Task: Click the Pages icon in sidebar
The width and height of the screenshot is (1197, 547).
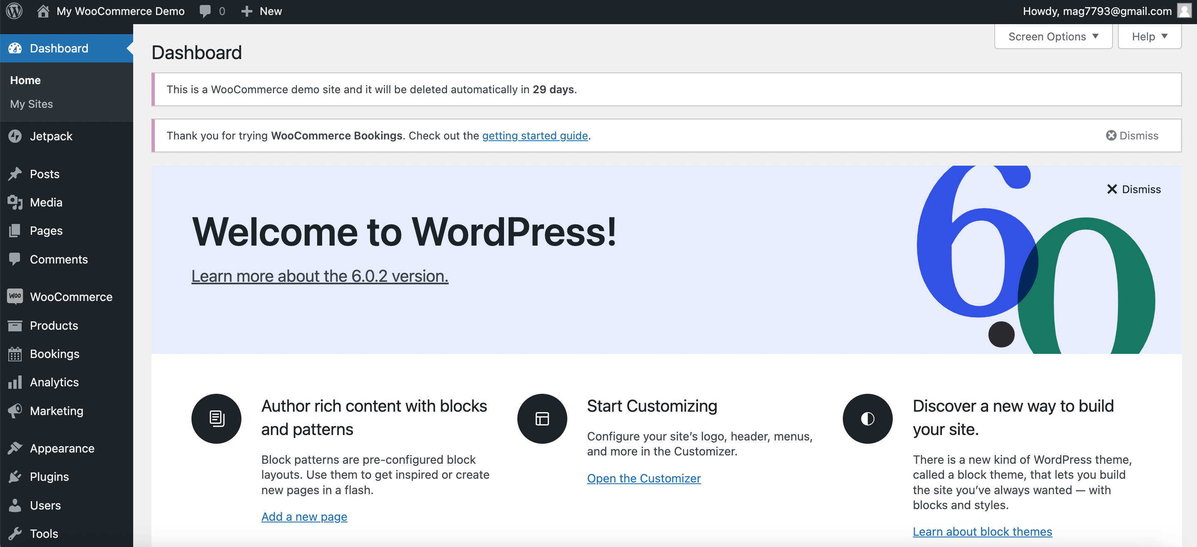Action: click(x=15, y=231)
